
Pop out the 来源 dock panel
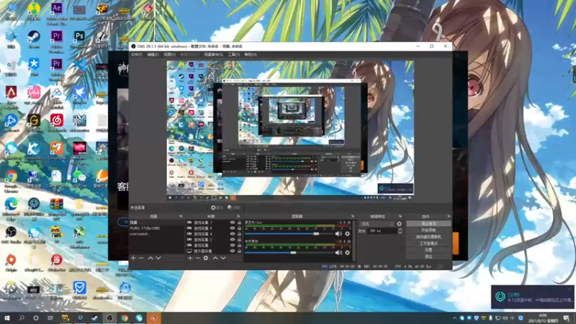click(238, 217)
